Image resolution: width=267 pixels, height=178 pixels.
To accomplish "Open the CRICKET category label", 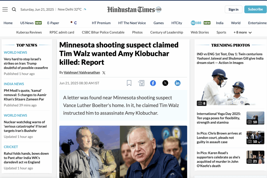I will click(x=11, y=147).
